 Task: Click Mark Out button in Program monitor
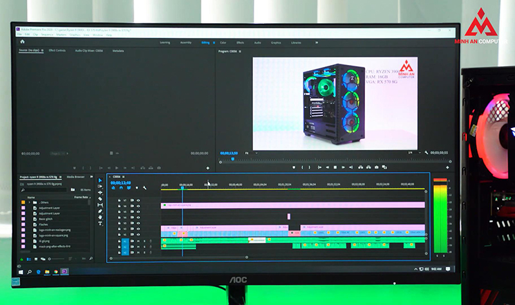[x=310, y=167]
